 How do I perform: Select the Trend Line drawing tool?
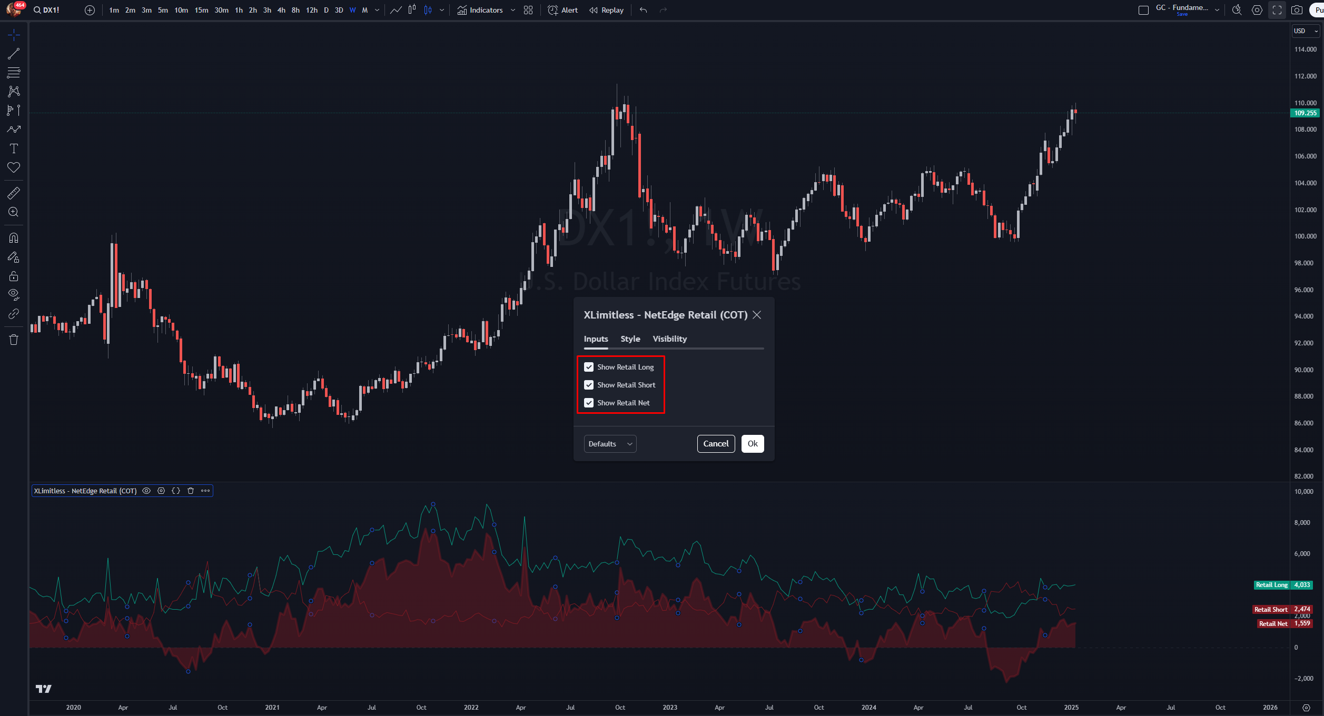[x=14, y=54]
